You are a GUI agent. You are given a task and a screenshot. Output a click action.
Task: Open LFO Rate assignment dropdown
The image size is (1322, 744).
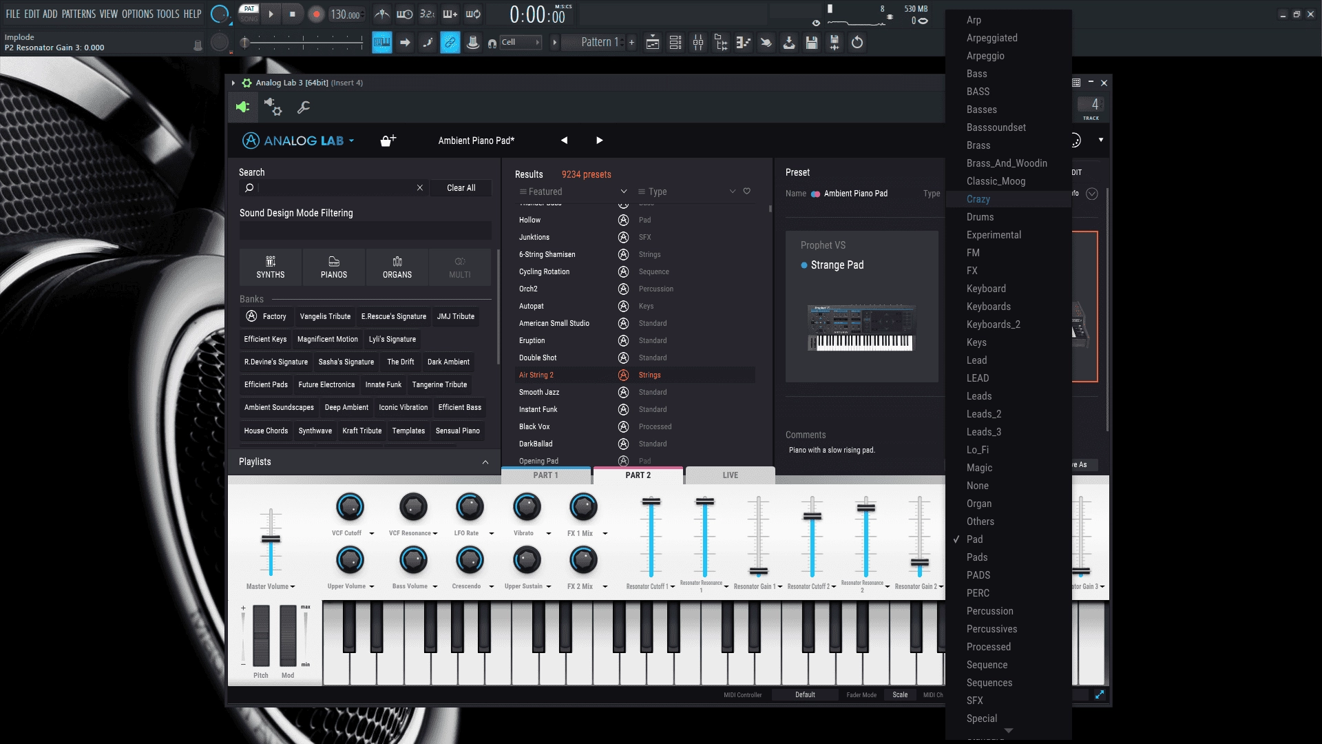(492, 534)
